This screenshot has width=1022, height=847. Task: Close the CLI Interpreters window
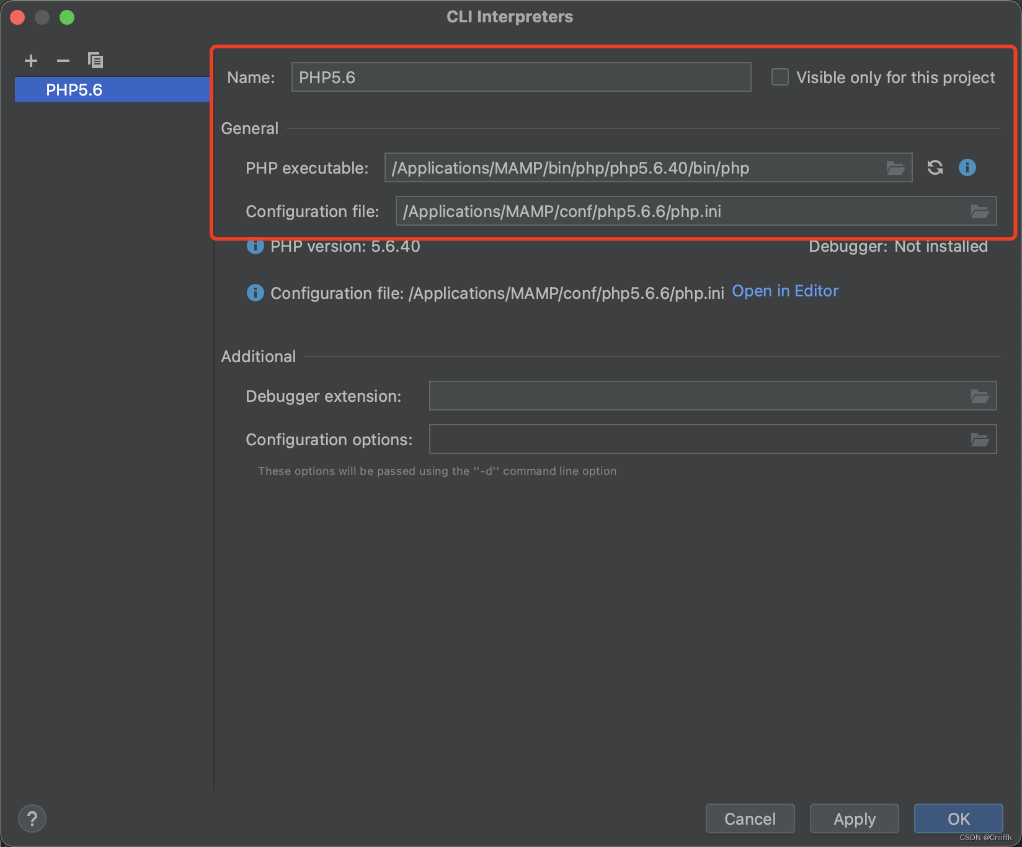click(17, 17)
